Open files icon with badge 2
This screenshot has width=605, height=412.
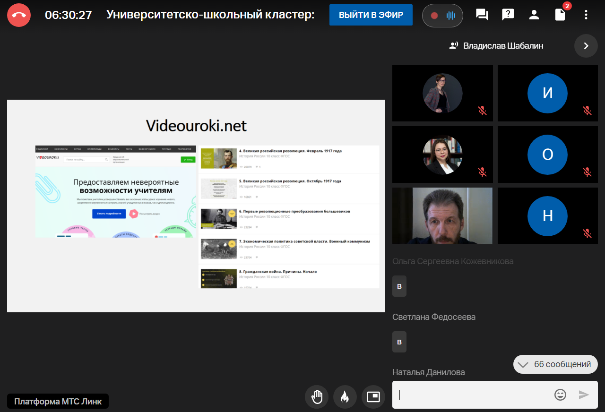(560, 15)
